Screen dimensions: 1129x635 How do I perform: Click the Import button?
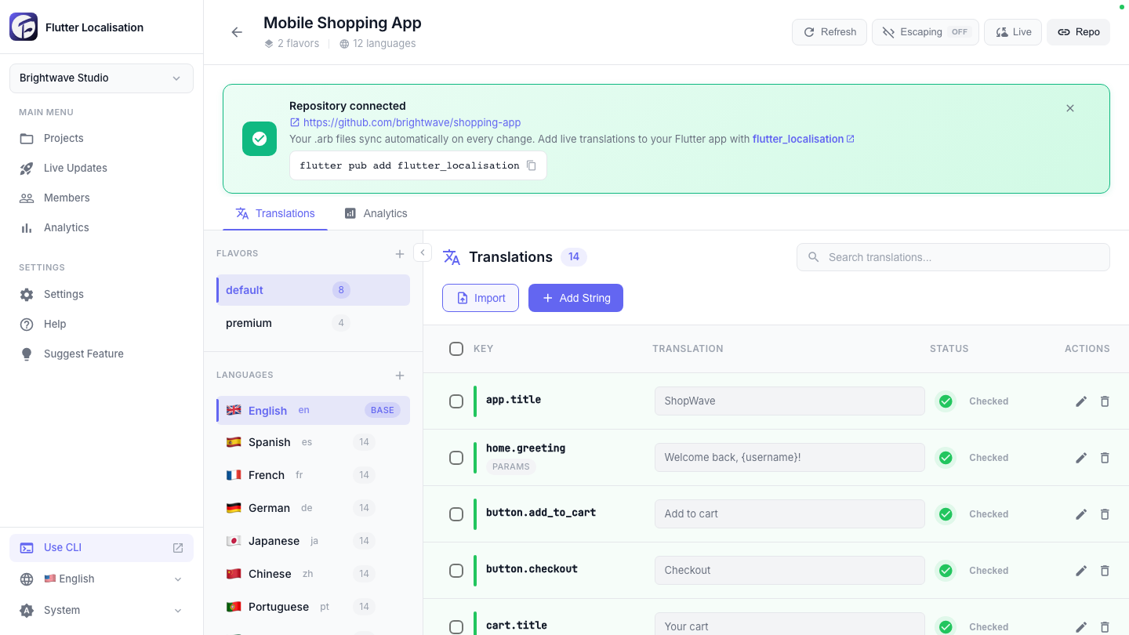tap(481, 298)
